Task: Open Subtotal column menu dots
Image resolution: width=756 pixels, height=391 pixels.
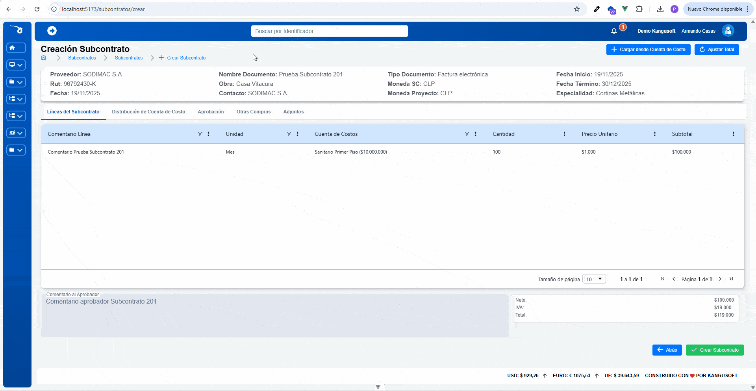Action: click(x=734, y=134)
